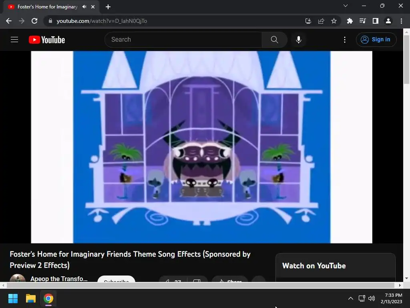Go forward in Chrome browser
The width and height of the screenshot is (410, 308).
point(22,21)
